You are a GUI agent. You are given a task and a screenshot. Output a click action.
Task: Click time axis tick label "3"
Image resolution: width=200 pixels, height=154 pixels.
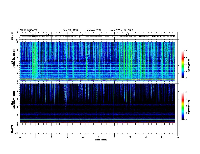click(67, 137)
